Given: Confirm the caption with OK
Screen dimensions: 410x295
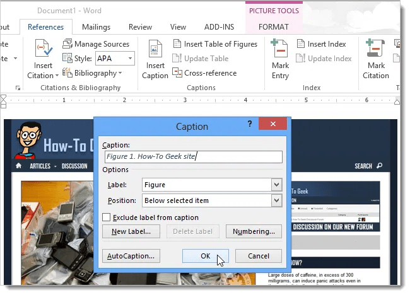Looking at the screenshot, I should (x=205, y=256).
